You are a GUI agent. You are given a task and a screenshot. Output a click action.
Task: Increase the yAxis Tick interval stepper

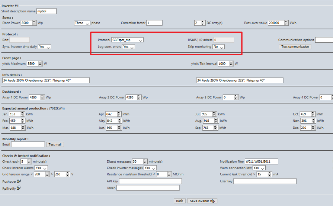tap(231, 62)
